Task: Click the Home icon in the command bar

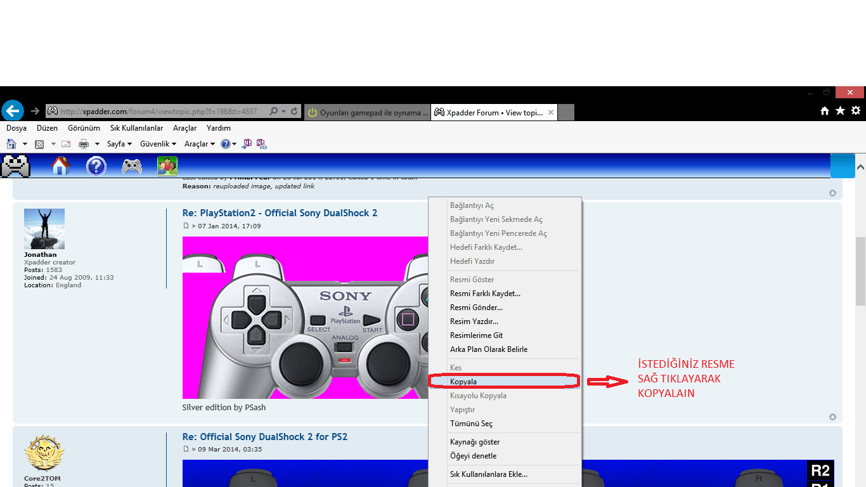Action: click(x=11, y=144)
